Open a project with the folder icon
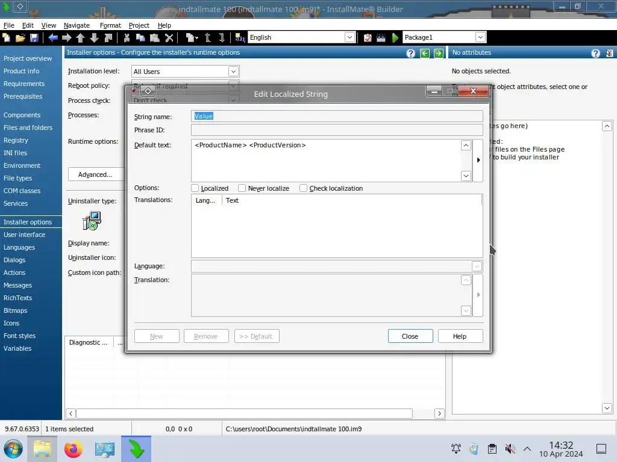 pyautogui.click(x=20, y=38)
